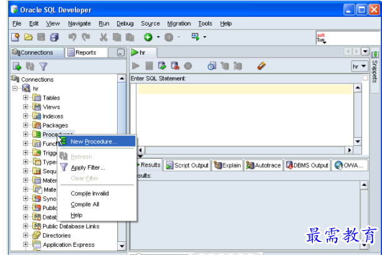Open the editor tab list dropdown

pos(365,52)
